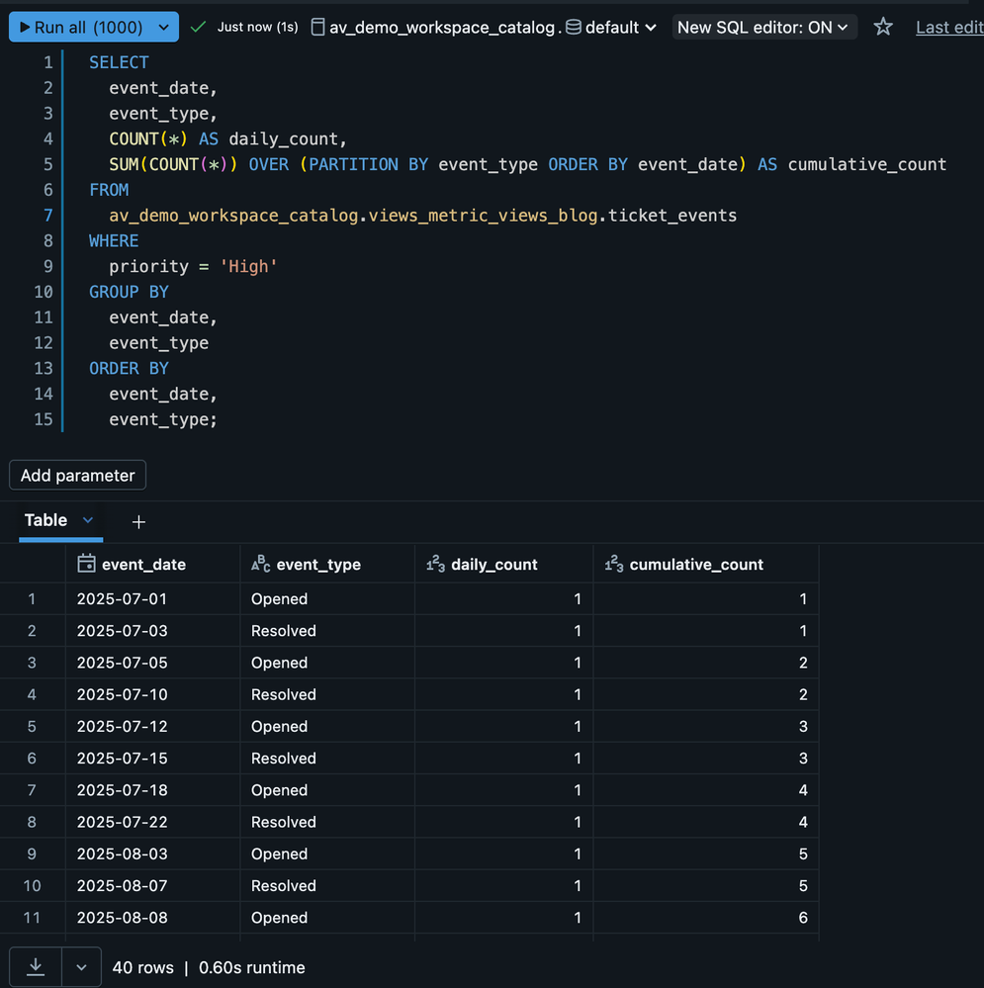Click the 2025-07-01 date cell
The width and height of the screenshot is (984, 988).
tap(122, 599)
